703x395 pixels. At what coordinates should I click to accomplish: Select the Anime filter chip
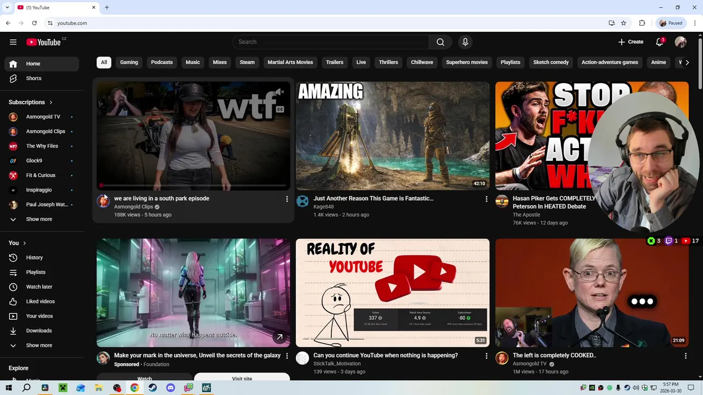[x=659, y=63]
